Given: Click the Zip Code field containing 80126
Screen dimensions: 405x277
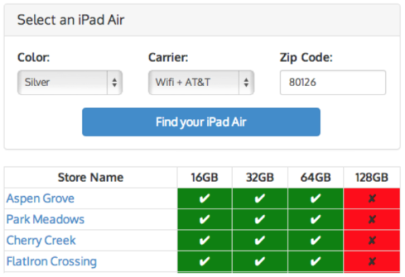Looking at the screenshot, I should tap(333, 83).
